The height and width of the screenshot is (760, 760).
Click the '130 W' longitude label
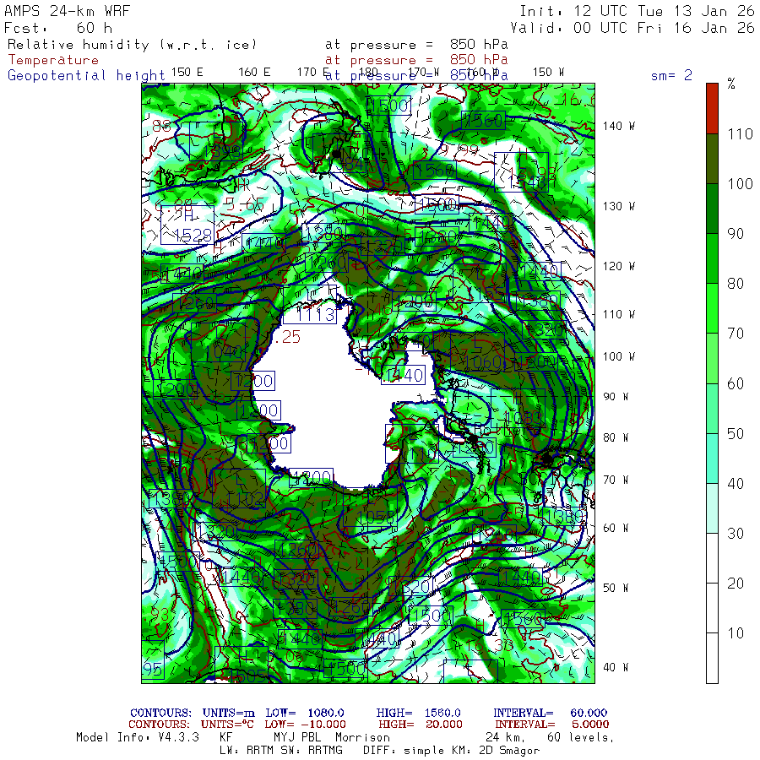(619, 206)
